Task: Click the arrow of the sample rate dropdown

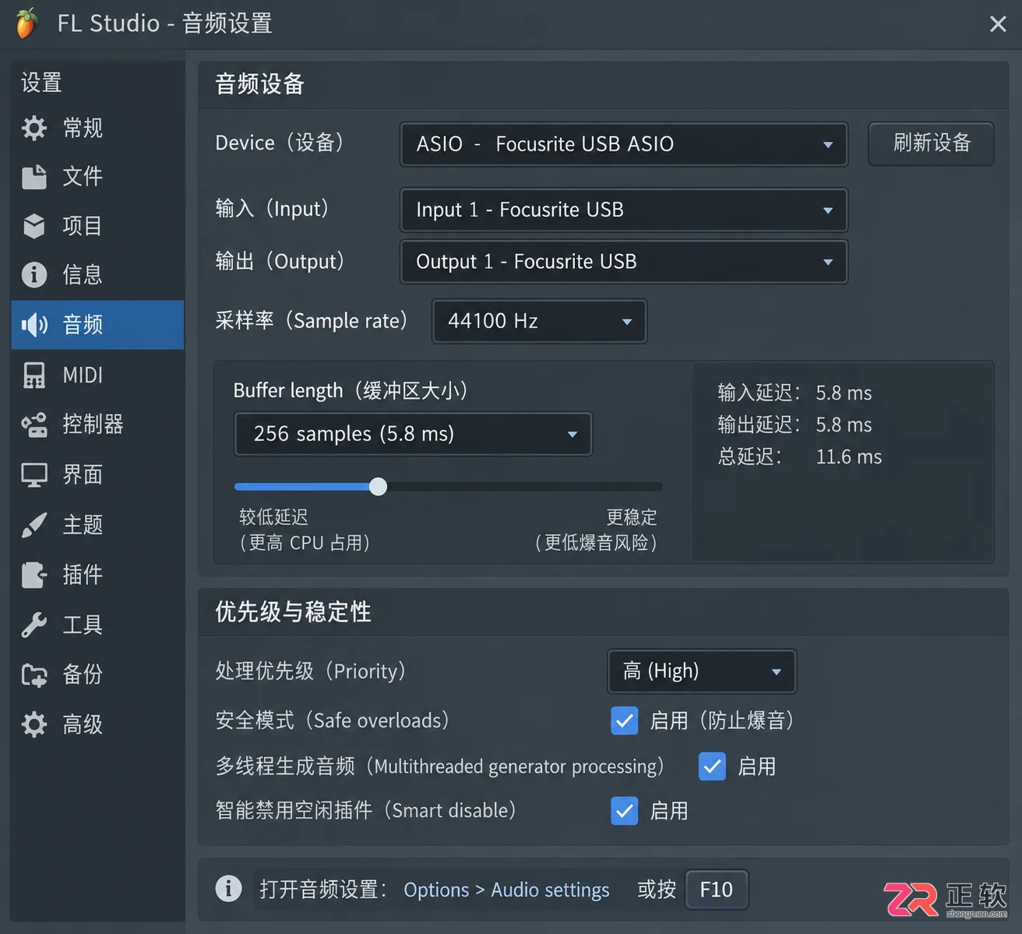Action: click(x=627, y=322)
